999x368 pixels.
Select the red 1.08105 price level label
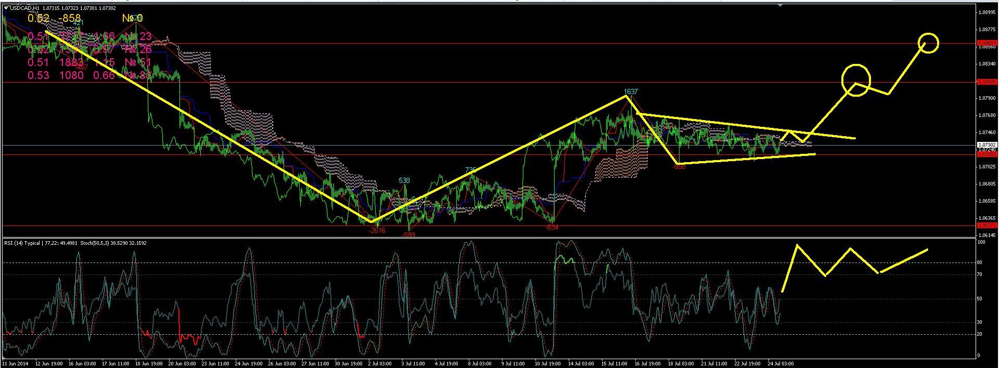click(987, 82)
